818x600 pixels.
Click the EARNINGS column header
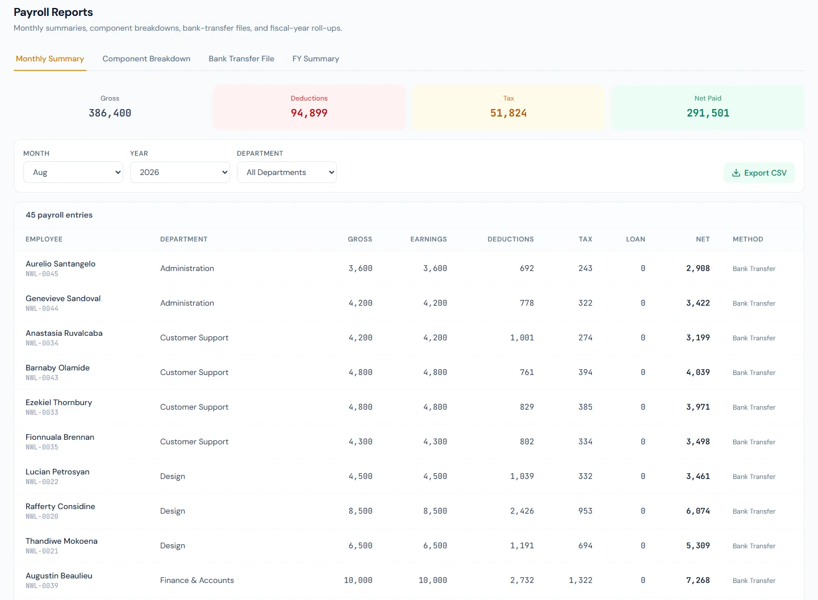click(429, 239)
